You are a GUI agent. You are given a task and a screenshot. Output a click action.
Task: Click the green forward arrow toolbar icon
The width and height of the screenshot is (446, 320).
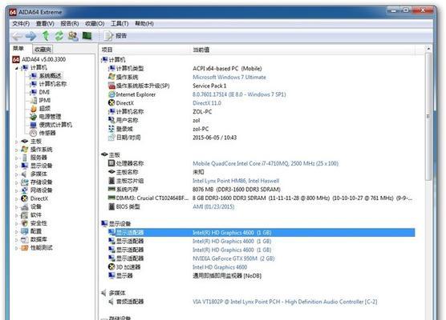(x=31, y=36)
